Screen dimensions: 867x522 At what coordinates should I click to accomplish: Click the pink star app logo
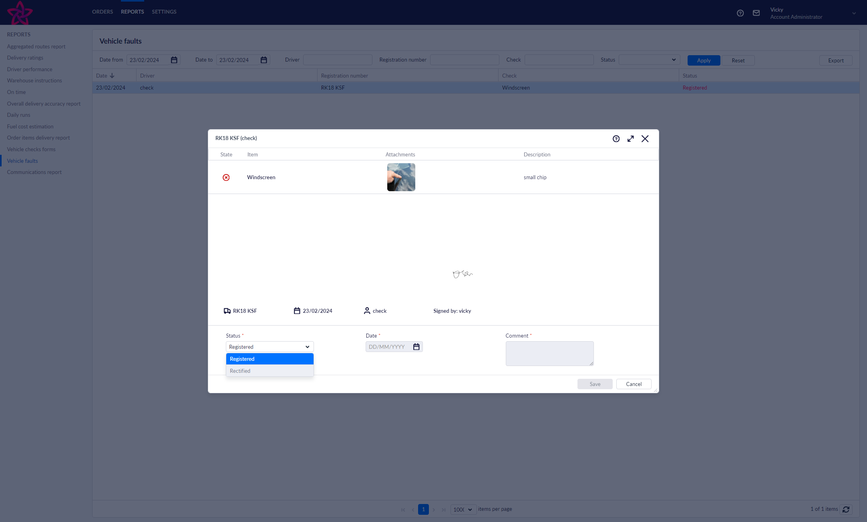point(20,13)
